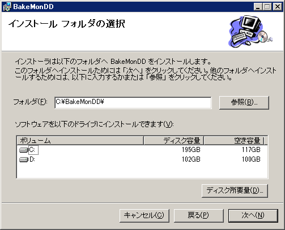285x230 pixels.
Task: Open ディスク所要量(D)... disk cost dialog
Action: 235,190
